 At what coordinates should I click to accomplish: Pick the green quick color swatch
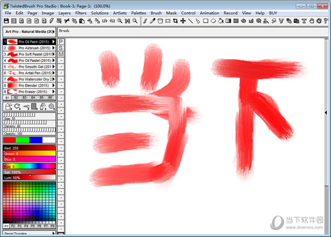click(x=23, y=140)
